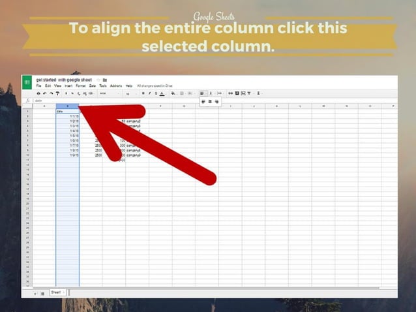Choose left align in the popup
The width and height of the screenshot is (416, 312).
pos(203,102)
